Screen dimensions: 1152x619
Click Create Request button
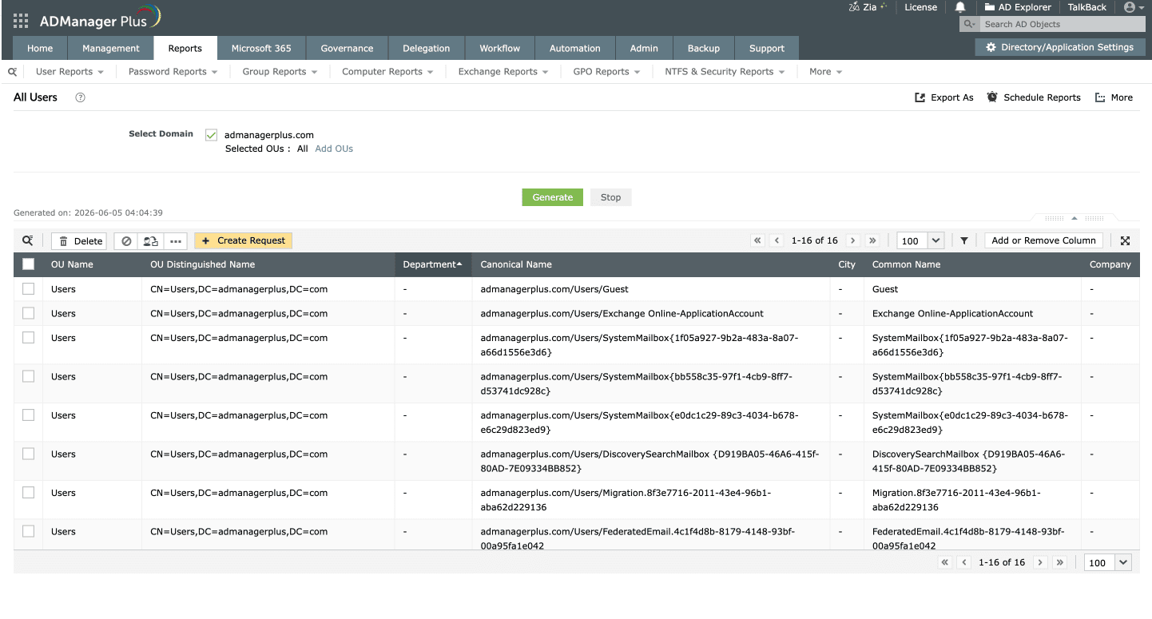243,240
